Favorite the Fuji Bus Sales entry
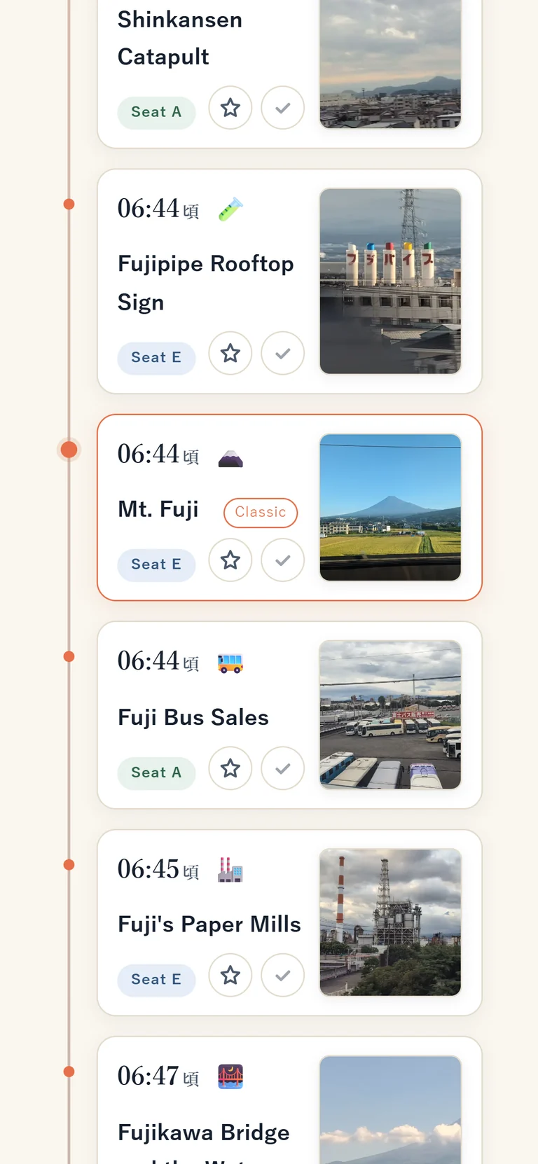538x1164 pixels. click(230, 768)
